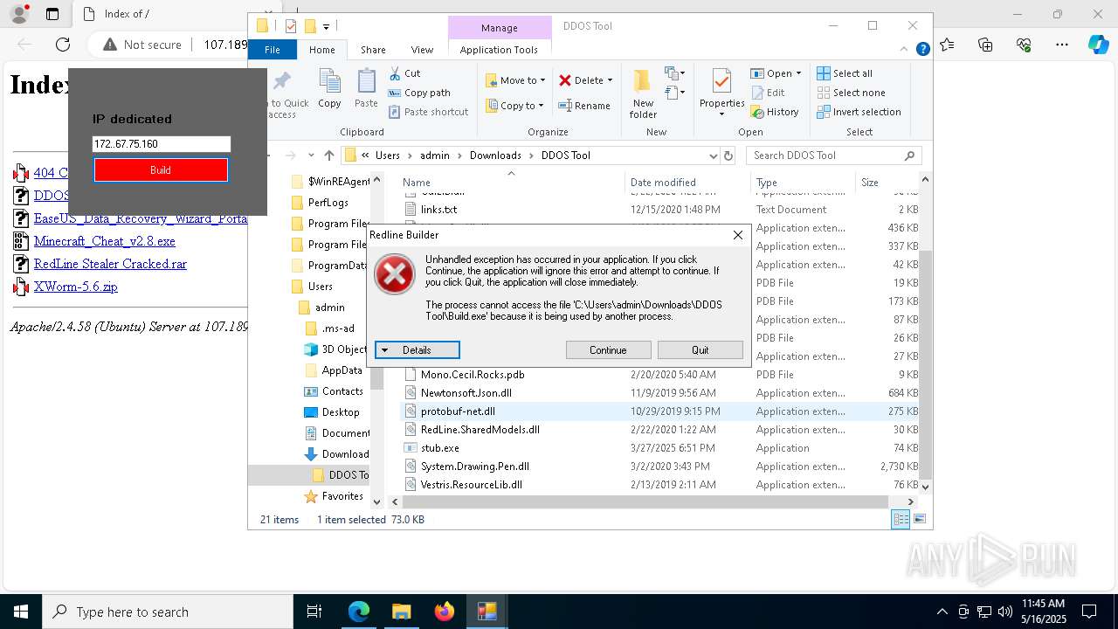The height and width of the screenshot is (629, 1118).
Task: Open Edge Copilot icon
Action: (x=1098, y=45)
